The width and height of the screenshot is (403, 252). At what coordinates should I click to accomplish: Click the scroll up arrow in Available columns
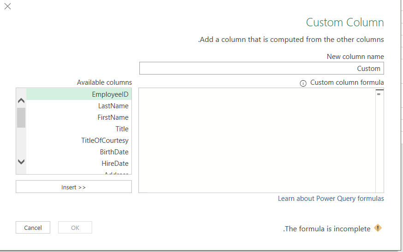21,101
